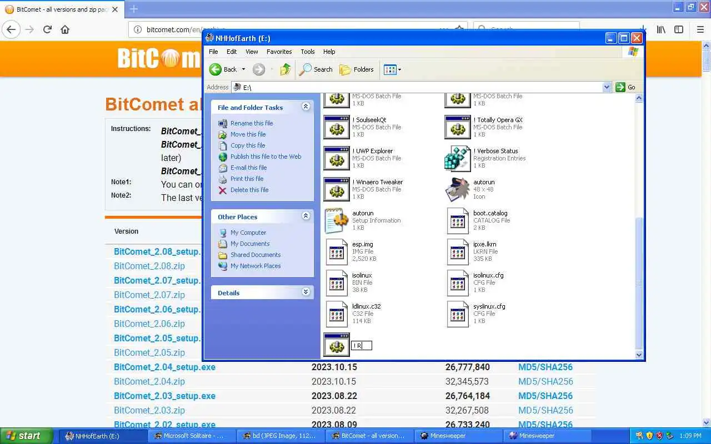Open the Help menu in Explorer
Screen dimensions: 711x444
[x=329, y=52]
